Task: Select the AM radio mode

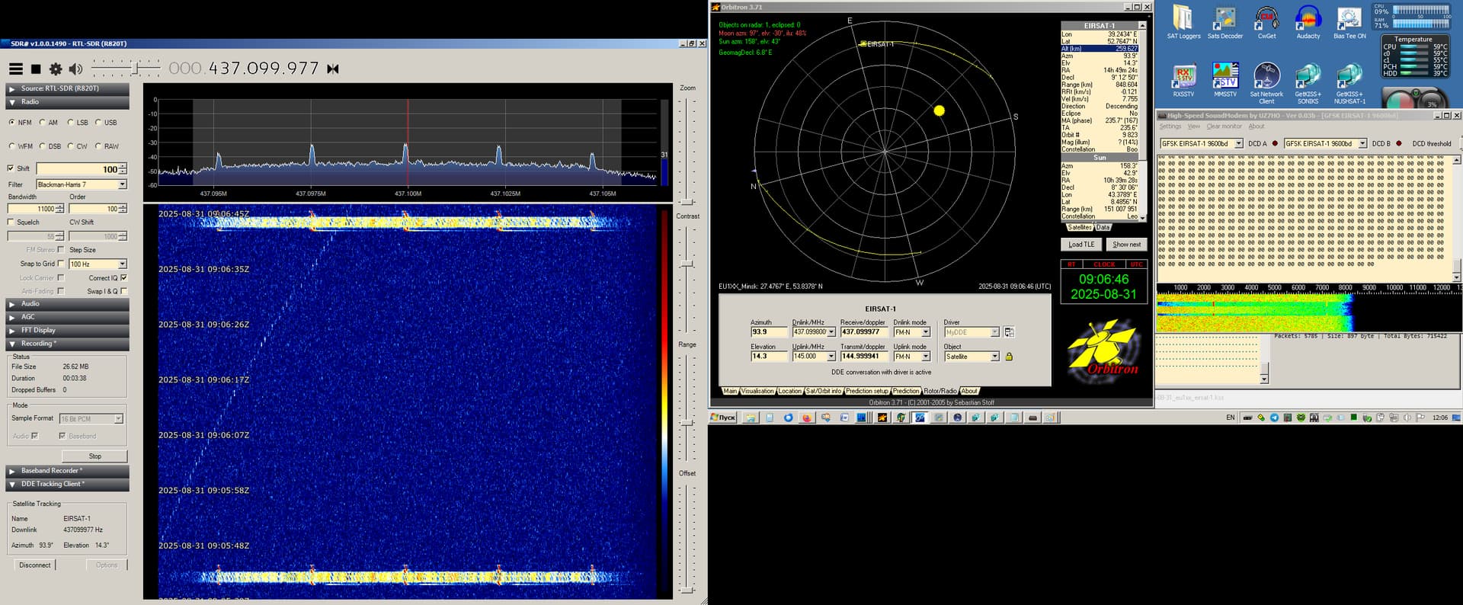Action: pyautogui.click(x=43, y=123)
